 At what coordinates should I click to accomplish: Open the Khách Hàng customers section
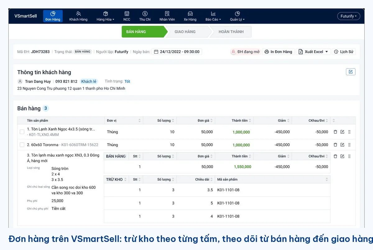tap(78, 16)
